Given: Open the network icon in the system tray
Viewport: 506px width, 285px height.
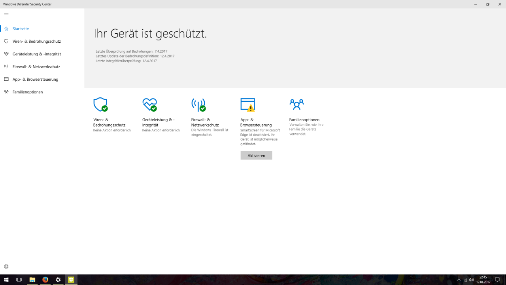Looking at the screenshot, I should tap(465, 280).
